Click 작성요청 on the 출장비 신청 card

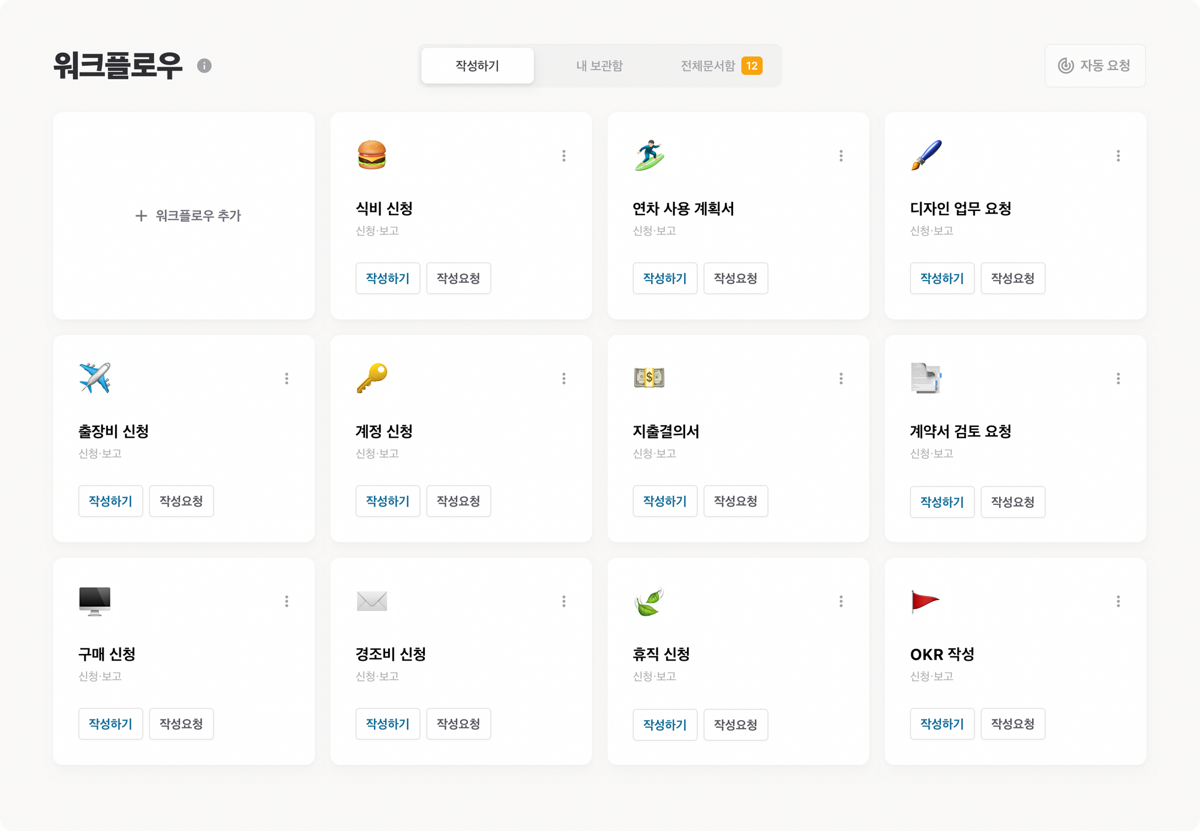[181, 501]
